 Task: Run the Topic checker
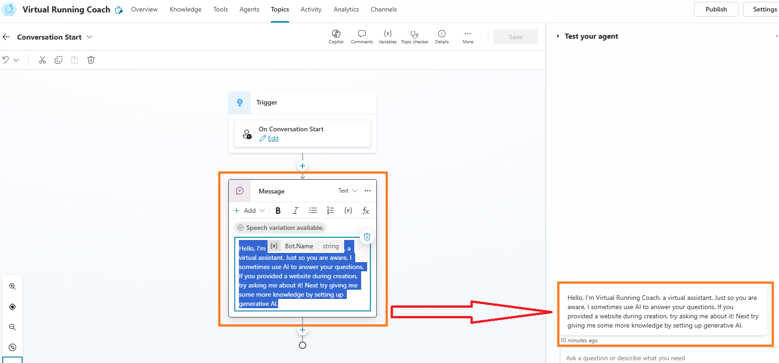[415, 36]
